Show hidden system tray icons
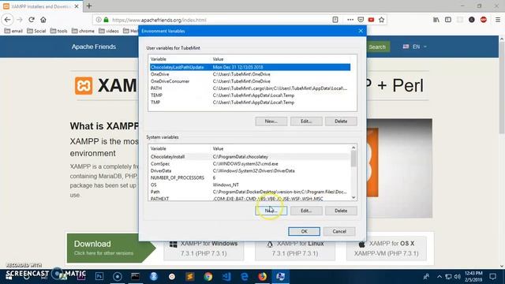 pos(440,276)
